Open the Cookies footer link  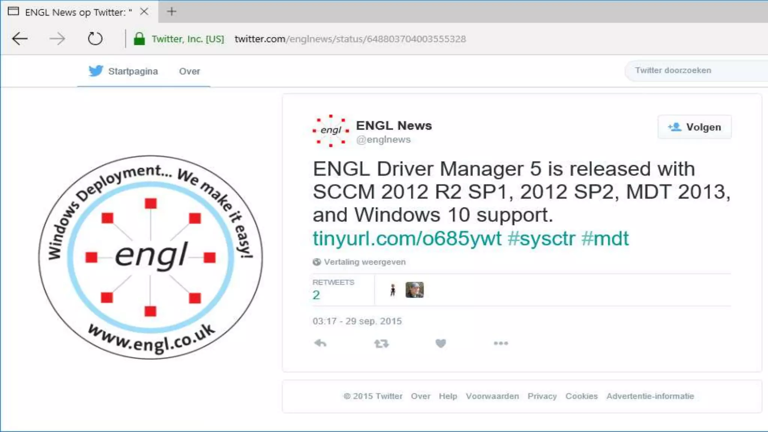coord(581,396)
